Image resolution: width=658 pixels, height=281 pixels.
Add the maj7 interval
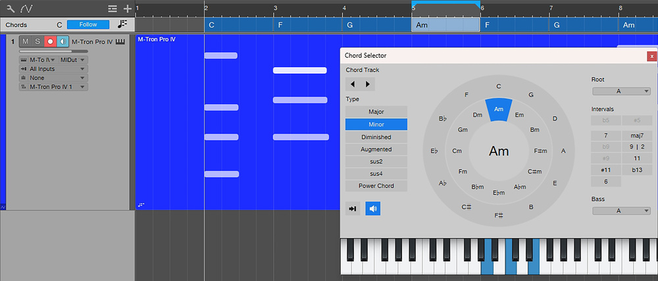[x=636, y=136]
